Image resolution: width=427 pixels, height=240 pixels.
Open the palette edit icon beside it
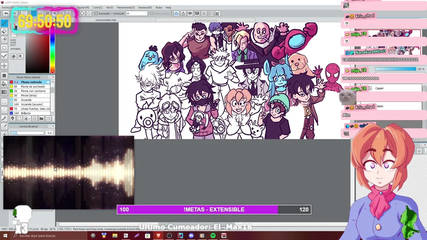pos(20,57)
